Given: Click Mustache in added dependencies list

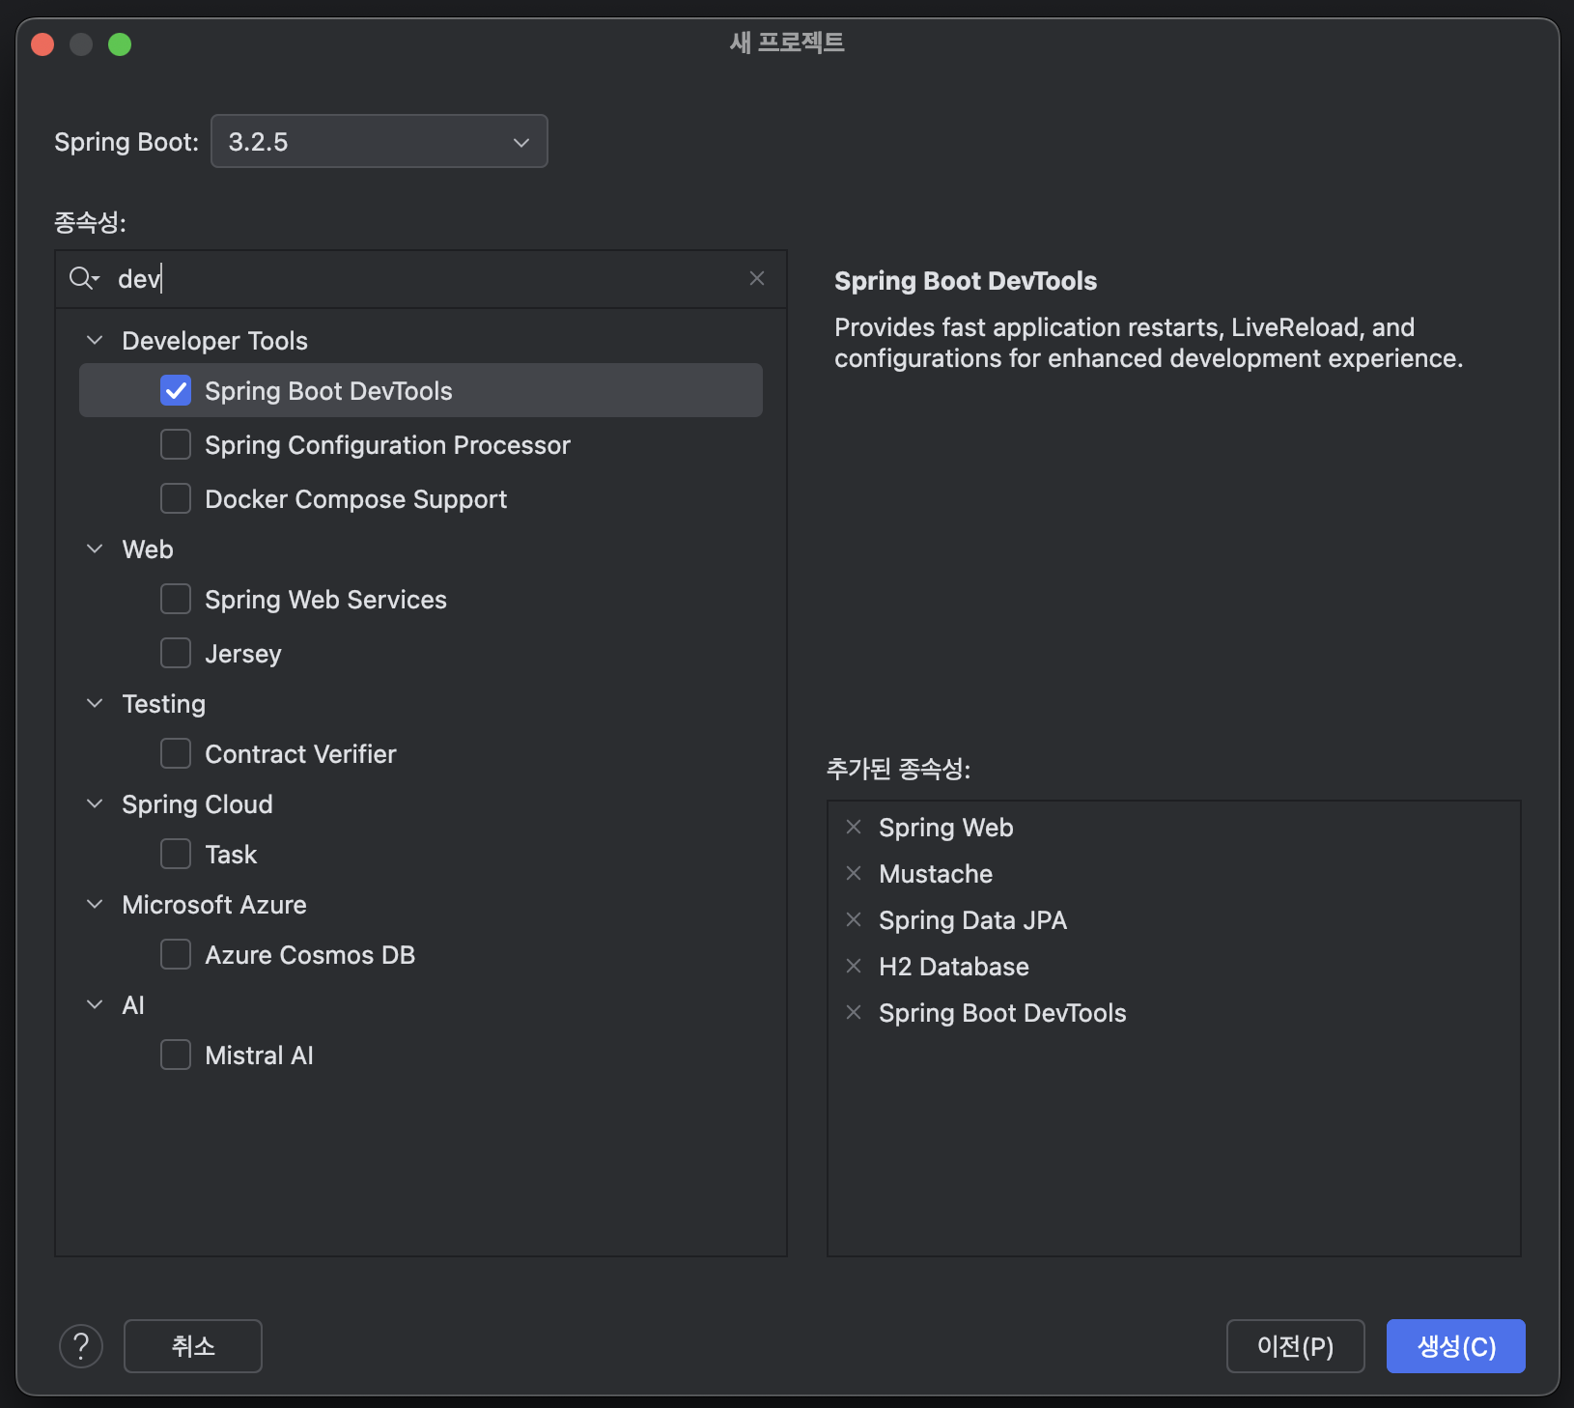Looking at the screenshot, I should click(x=936, y=874).
